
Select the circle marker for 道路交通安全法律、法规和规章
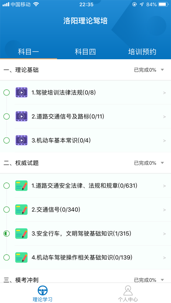click(7, 186)
